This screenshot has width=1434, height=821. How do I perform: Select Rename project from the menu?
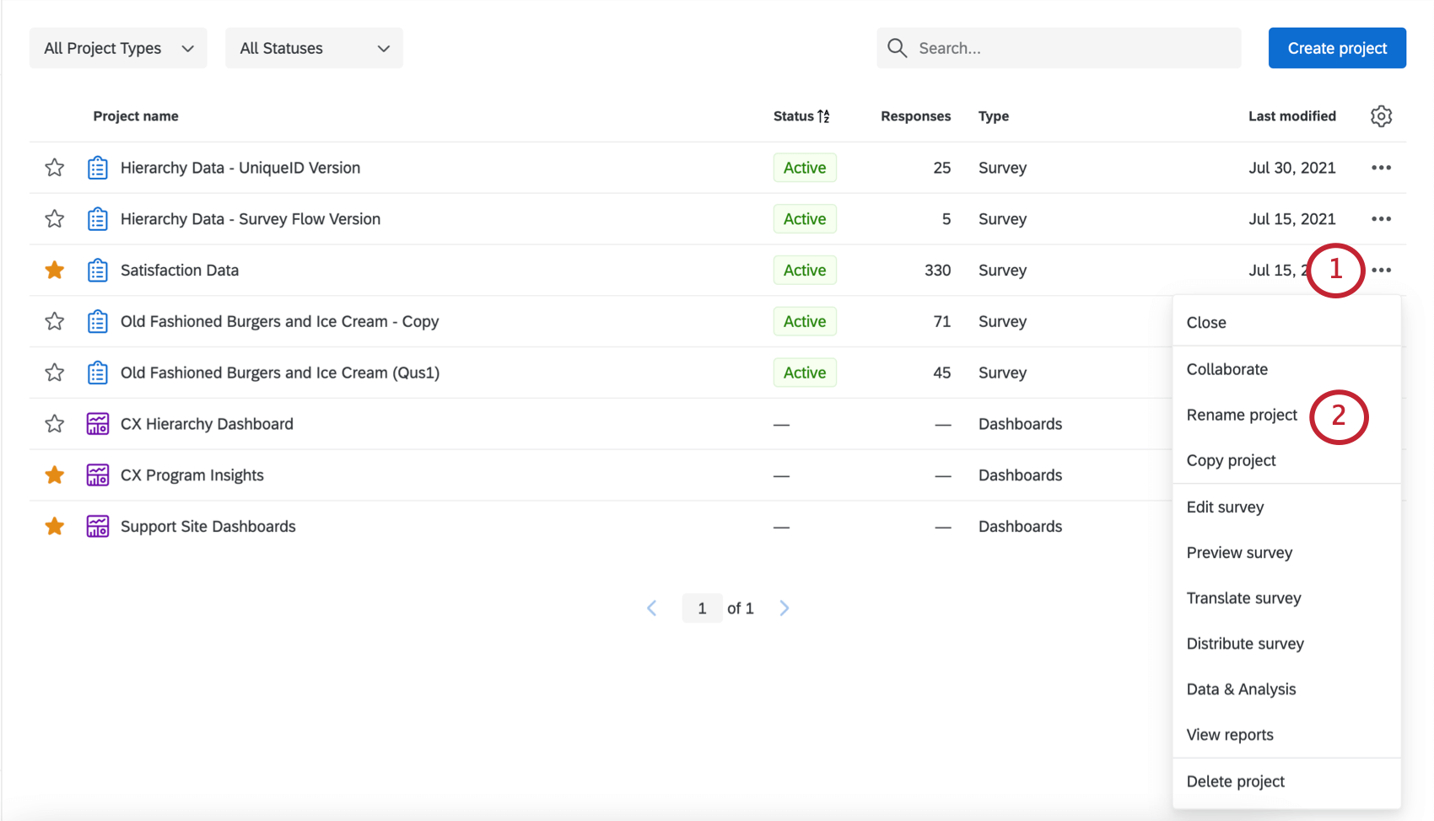click(1241, 414)
